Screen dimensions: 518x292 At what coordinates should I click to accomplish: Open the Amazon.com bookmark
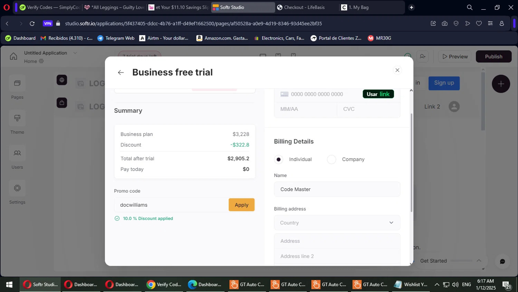click(222, 38)
